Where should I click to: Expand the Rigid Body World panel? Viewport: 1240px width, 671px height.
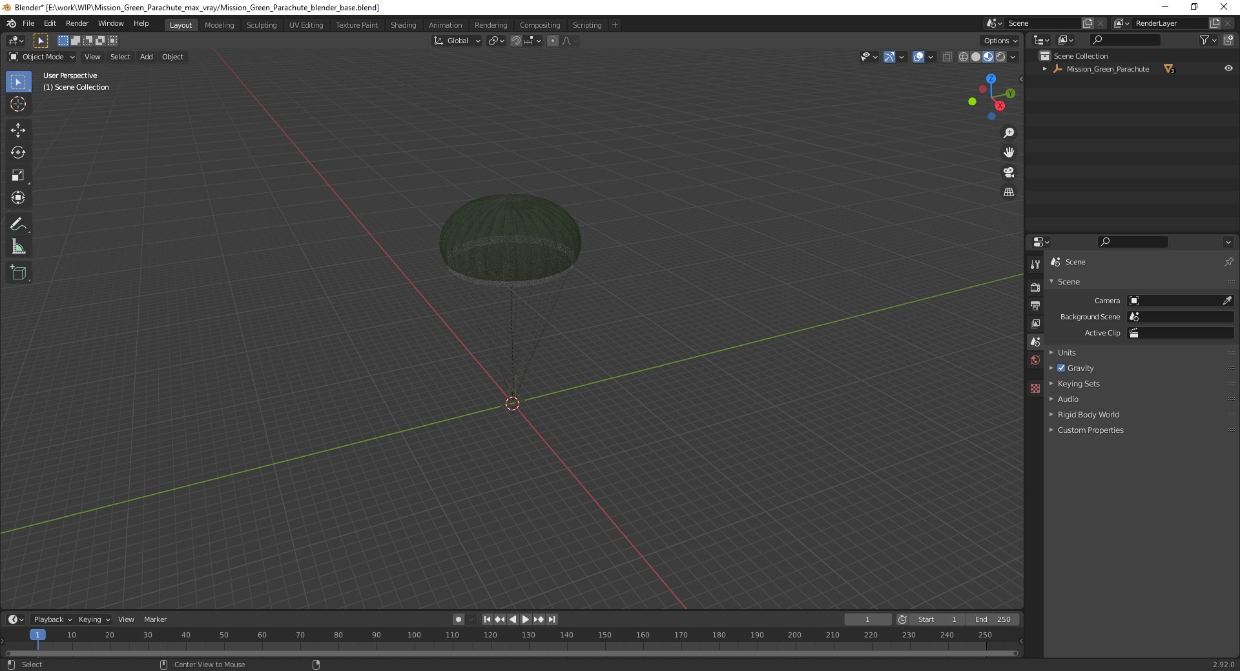point(1088,414)
